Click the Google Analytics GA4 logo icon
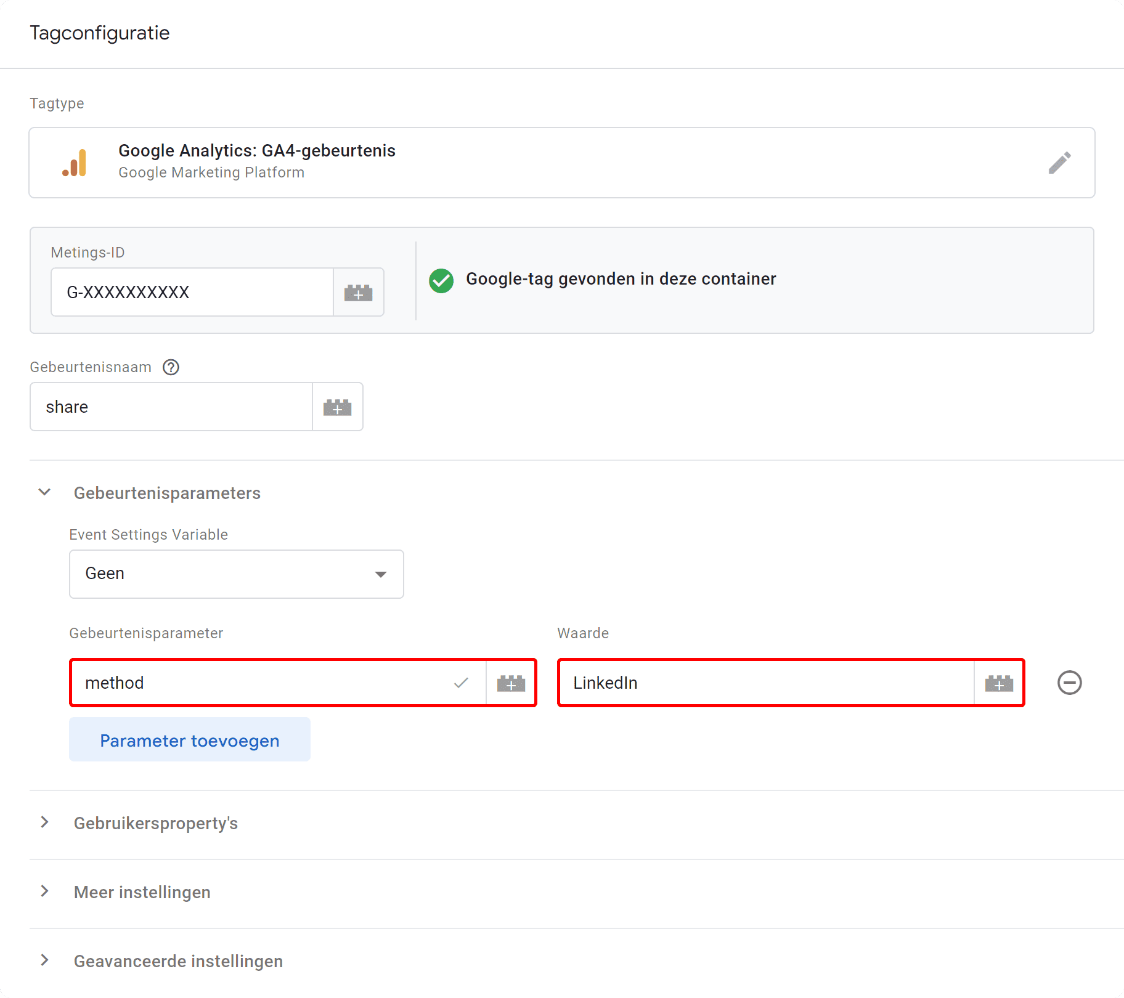Screen dimensions: 1124x998 point(75,162)
